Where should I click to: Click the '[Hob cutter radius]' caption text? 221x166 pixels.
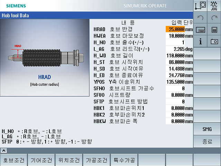pyautogui.click(x=45, y=84)
